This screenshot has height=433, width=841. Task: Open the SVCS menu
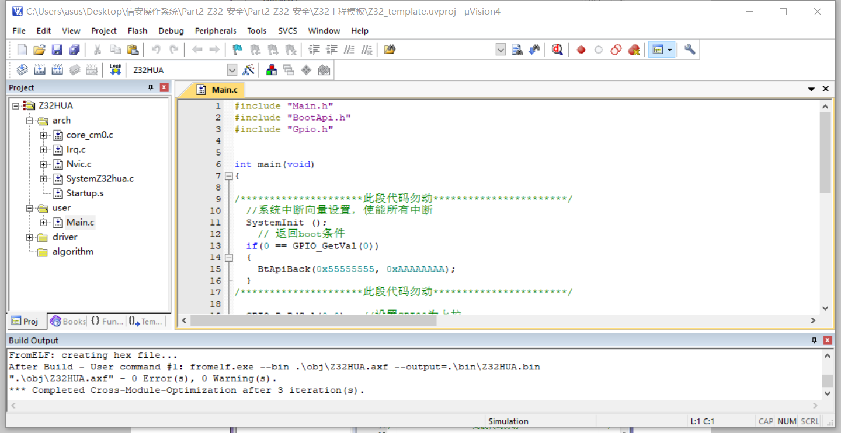(287, 31)
